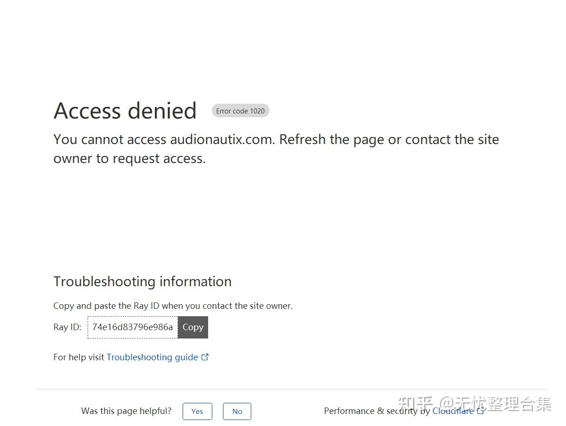Open the Troubleshooting guide link

tap(152, 357)
